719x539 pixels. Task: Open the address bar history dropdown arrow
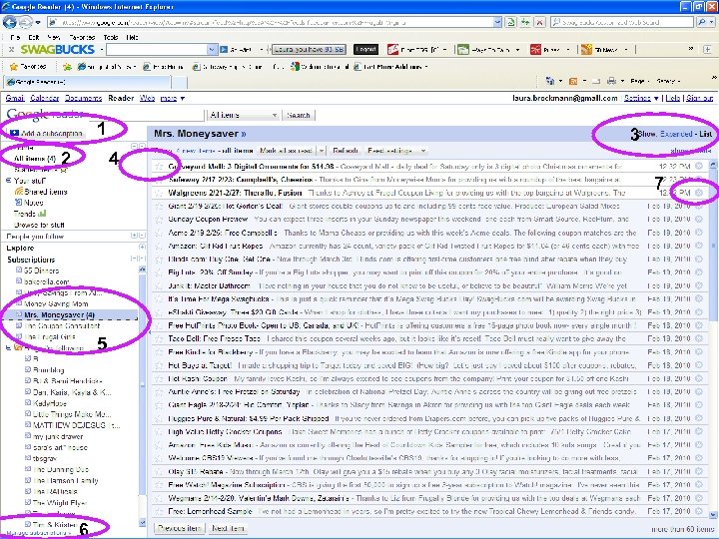coord(497,22)
